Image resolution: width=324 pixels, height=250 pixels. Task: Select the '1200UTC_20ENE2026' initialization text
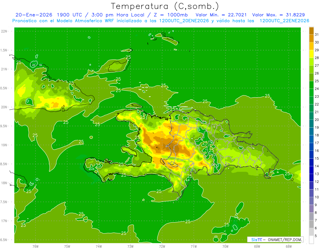pos(184,21)
